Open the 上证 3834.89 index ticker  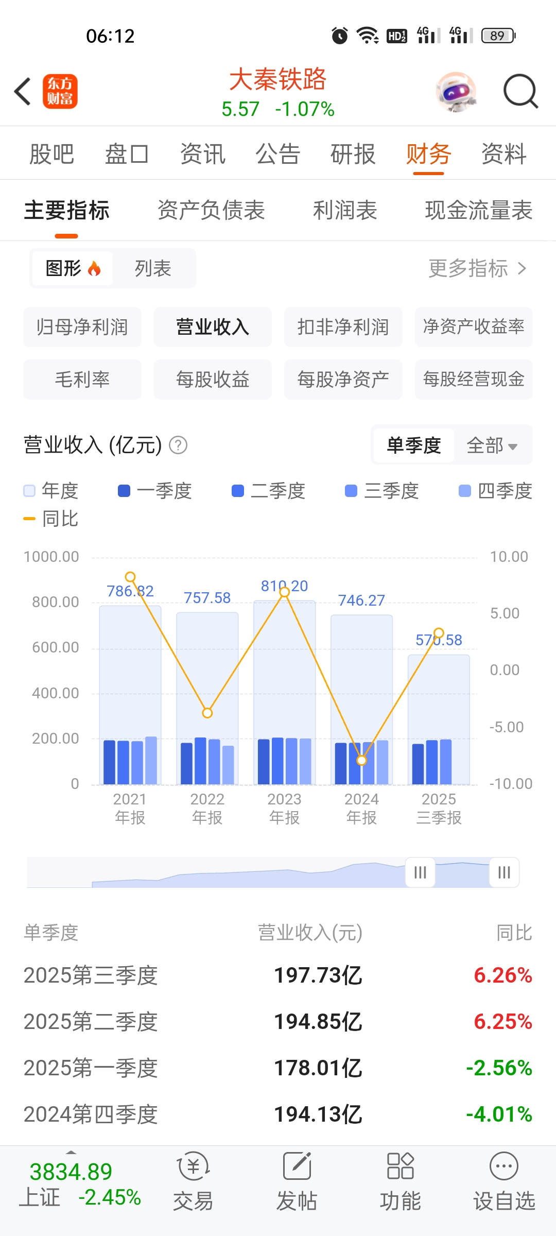pyautogui.click(x=80, y=1184)
